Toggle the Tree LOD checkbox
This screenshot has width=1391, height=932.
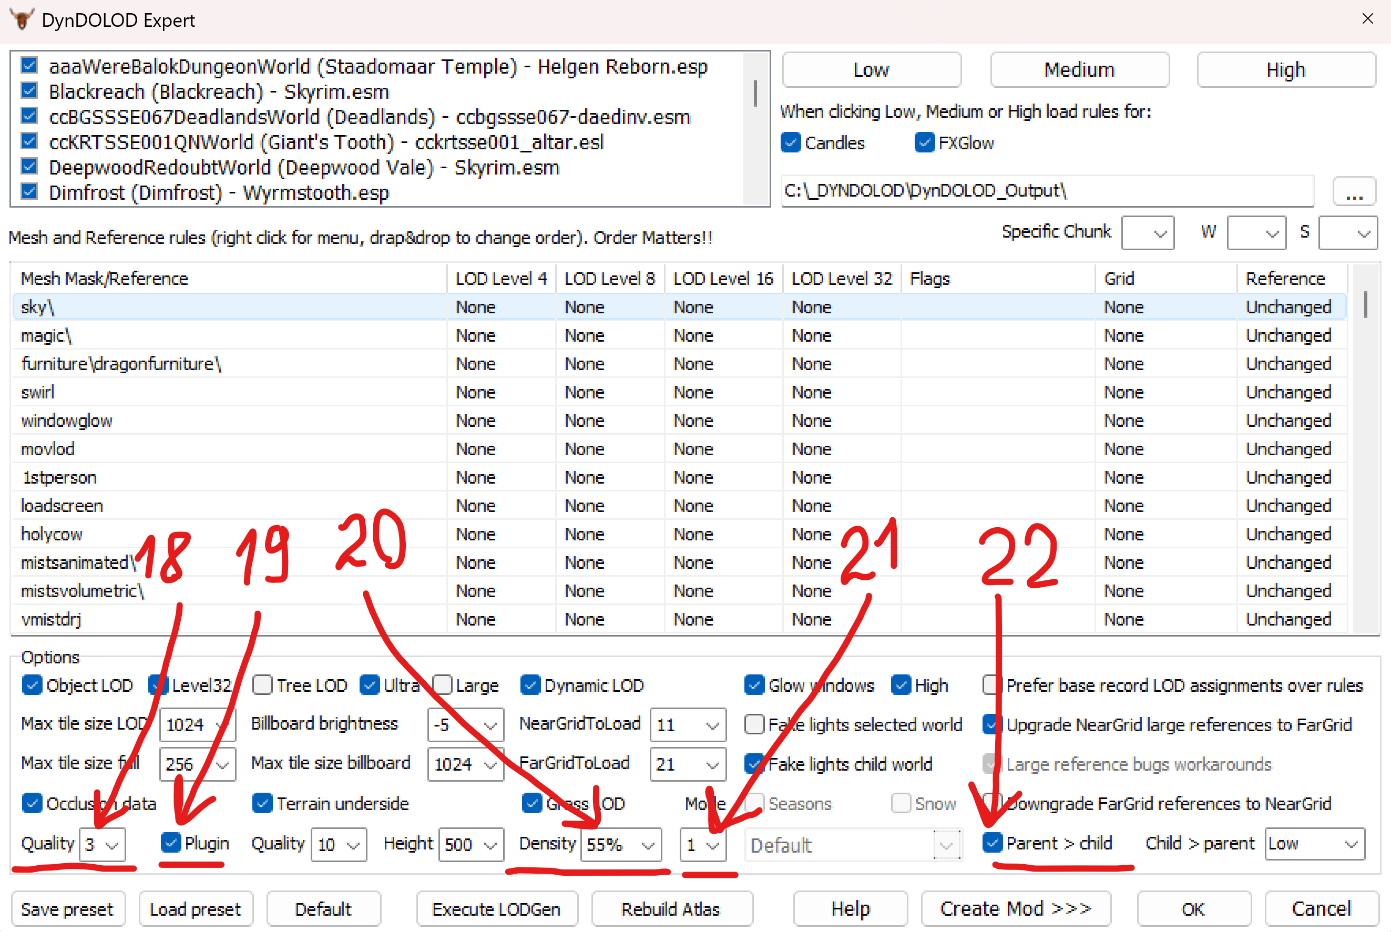pyautogui.click(x=262, y=685)
